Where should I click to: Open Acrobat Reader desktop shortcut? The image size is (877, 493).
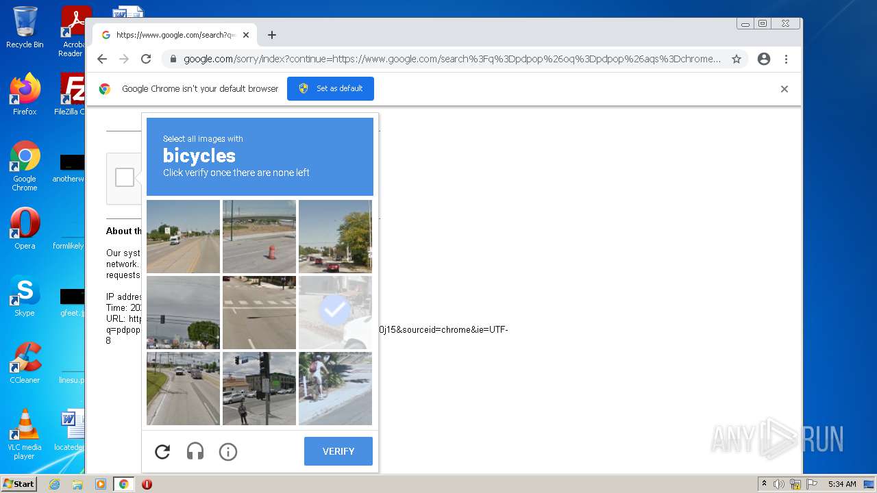point(72,31)
